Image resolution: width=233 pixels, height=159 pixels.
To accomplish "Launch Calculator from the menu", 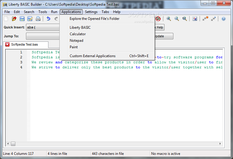I will (107, 34).
